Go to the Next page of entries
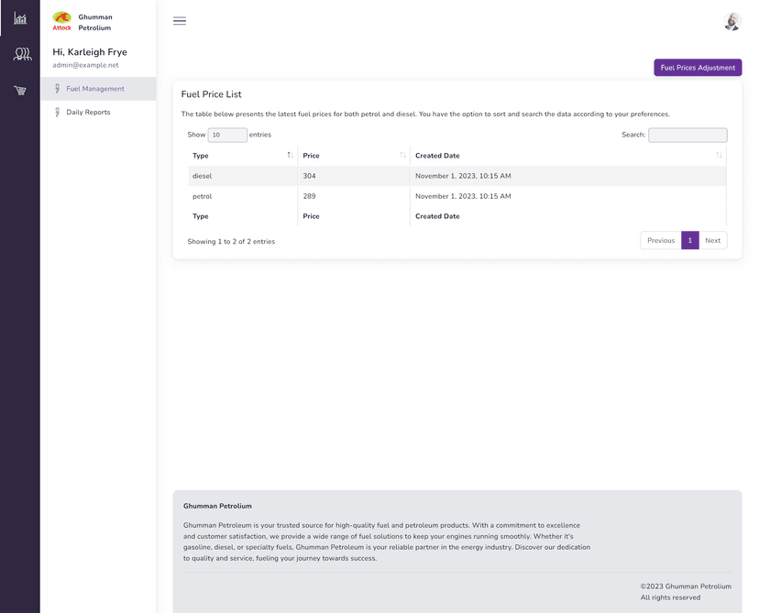Image resolution: width=759 pixels, height=613 pixels. pos(713,240)
